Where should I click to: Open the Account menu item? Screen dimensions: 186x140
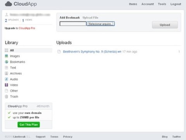[x=148, y=4]
